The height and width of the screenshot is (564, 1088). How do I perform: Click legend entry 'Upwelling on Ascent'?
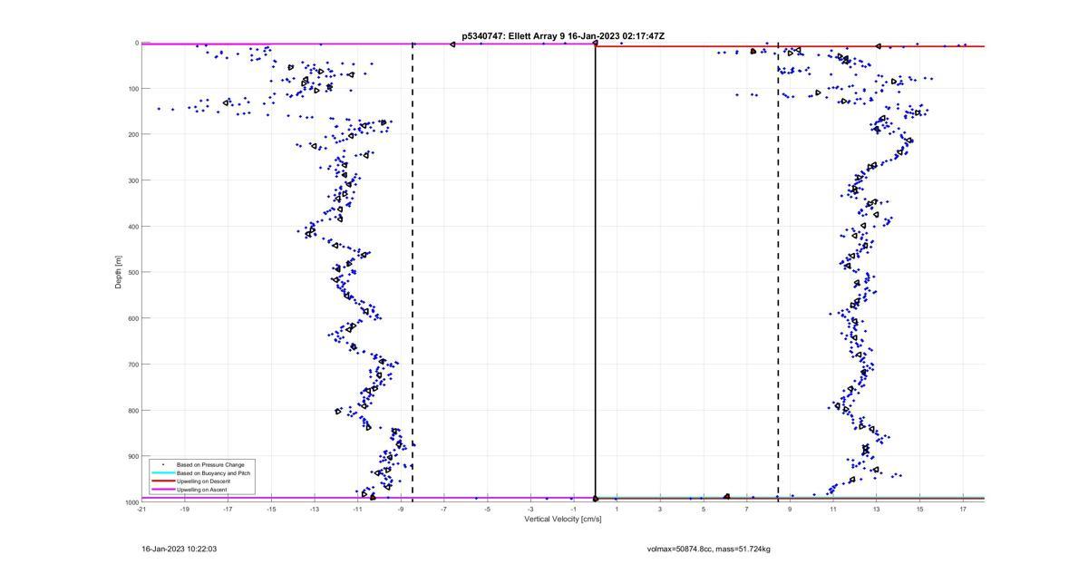202,490
